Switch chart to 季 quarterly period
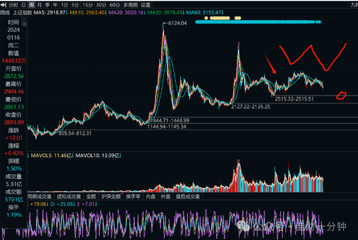The height and width of the screenshot is (240, 358). [x=47, y=5]
